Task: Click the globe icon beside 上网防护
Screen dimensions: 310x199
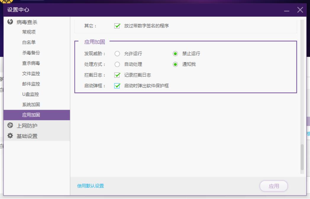Action: [x=10, y=126]
